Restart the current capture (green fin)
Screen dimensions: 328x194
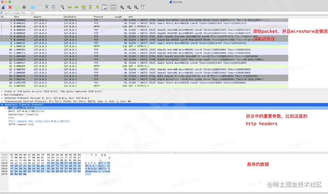(17, 7)
